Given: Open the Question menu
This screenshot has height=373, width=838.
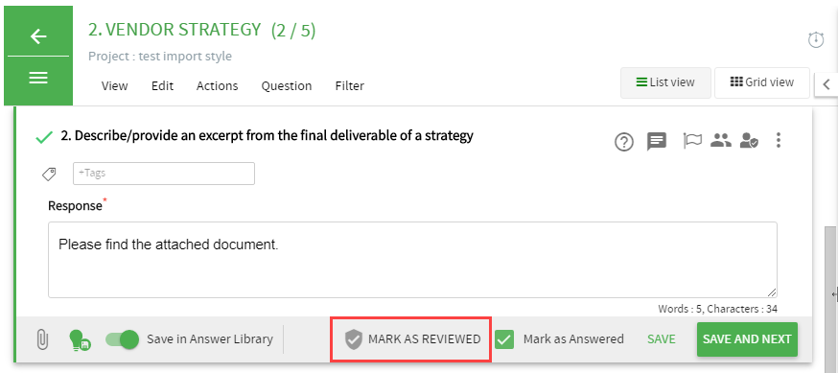Looking at the screenshot, I should [x=287, y=85].
